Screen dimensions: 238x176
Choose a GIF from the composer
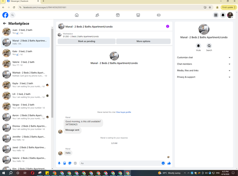[75, 163]
